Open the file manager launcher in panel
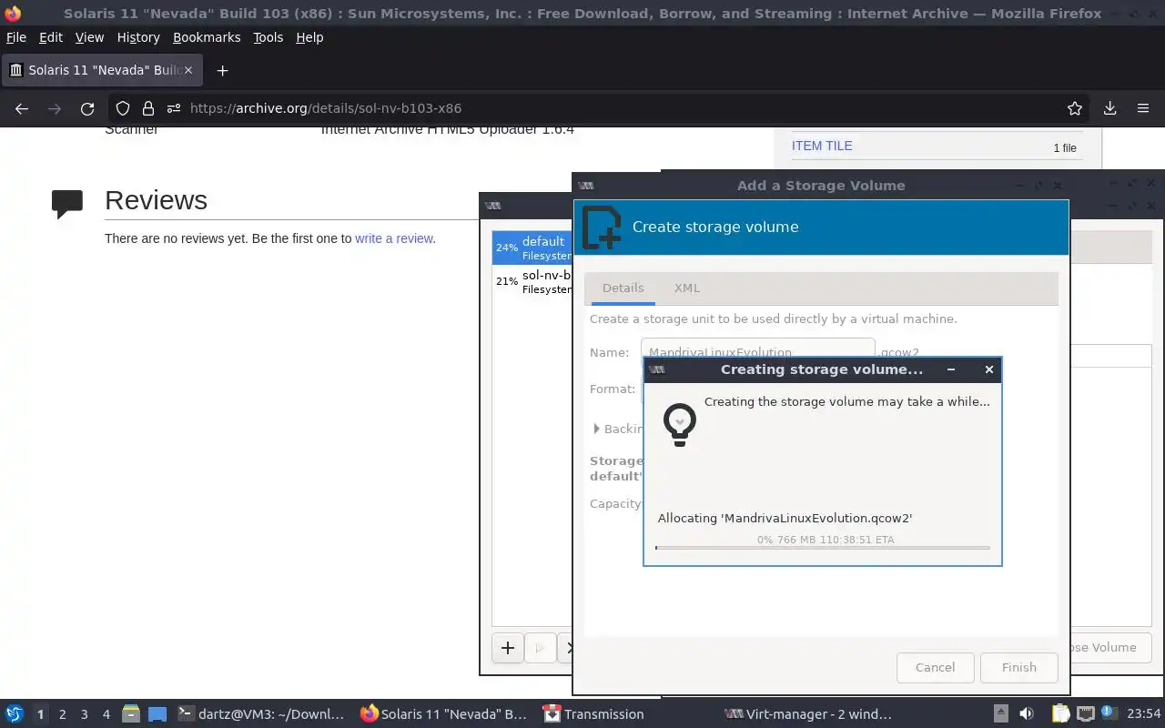1165x728 pixels. point(130,714)
